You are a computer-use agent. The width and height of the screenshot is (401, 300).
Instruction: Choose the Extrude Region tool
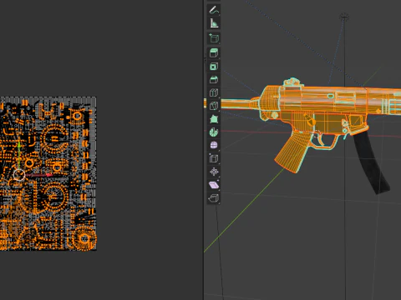click(x=214, y=52)
